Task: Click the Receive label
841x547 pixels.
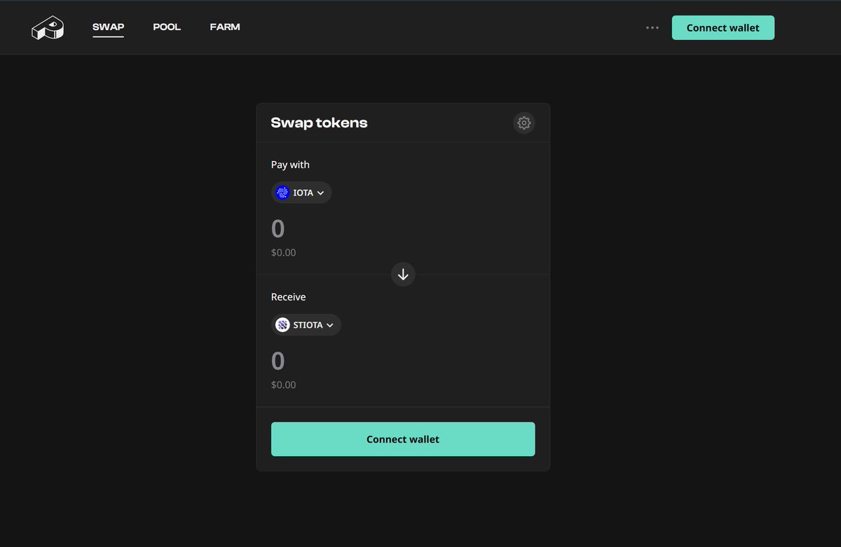Action: [289, 297]
